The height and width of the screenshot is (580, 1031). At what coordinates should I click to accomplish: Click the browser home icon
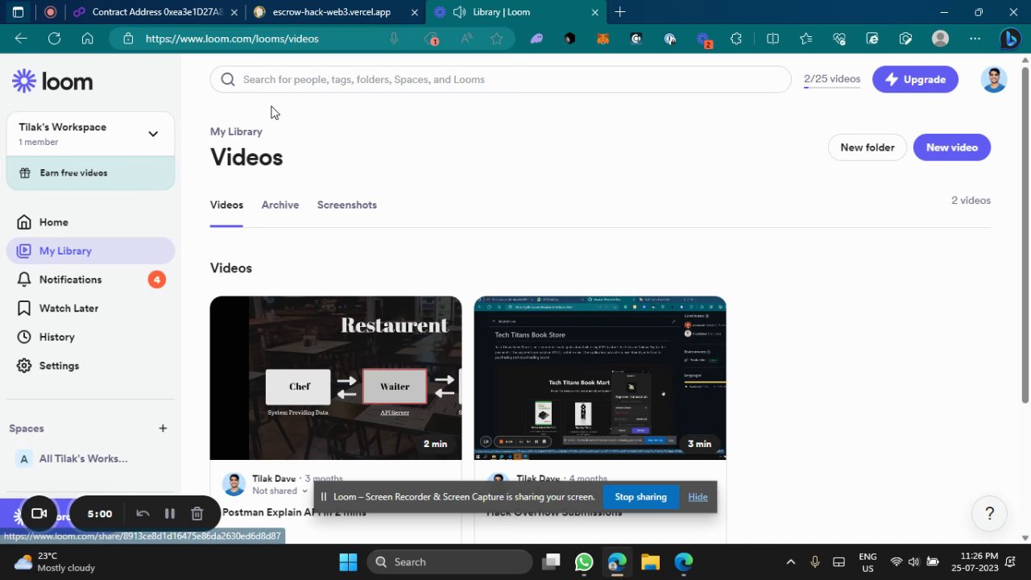[x=87, y=39]
